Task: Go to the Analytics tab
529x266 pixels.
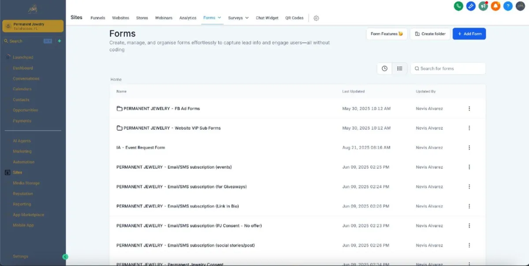Action: click(188, 18)
